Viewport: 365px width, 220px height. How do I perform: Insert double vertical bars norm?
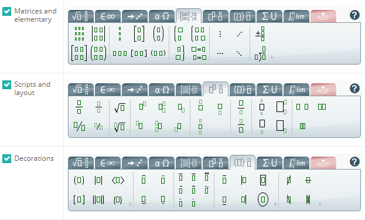tap(98, 199)
